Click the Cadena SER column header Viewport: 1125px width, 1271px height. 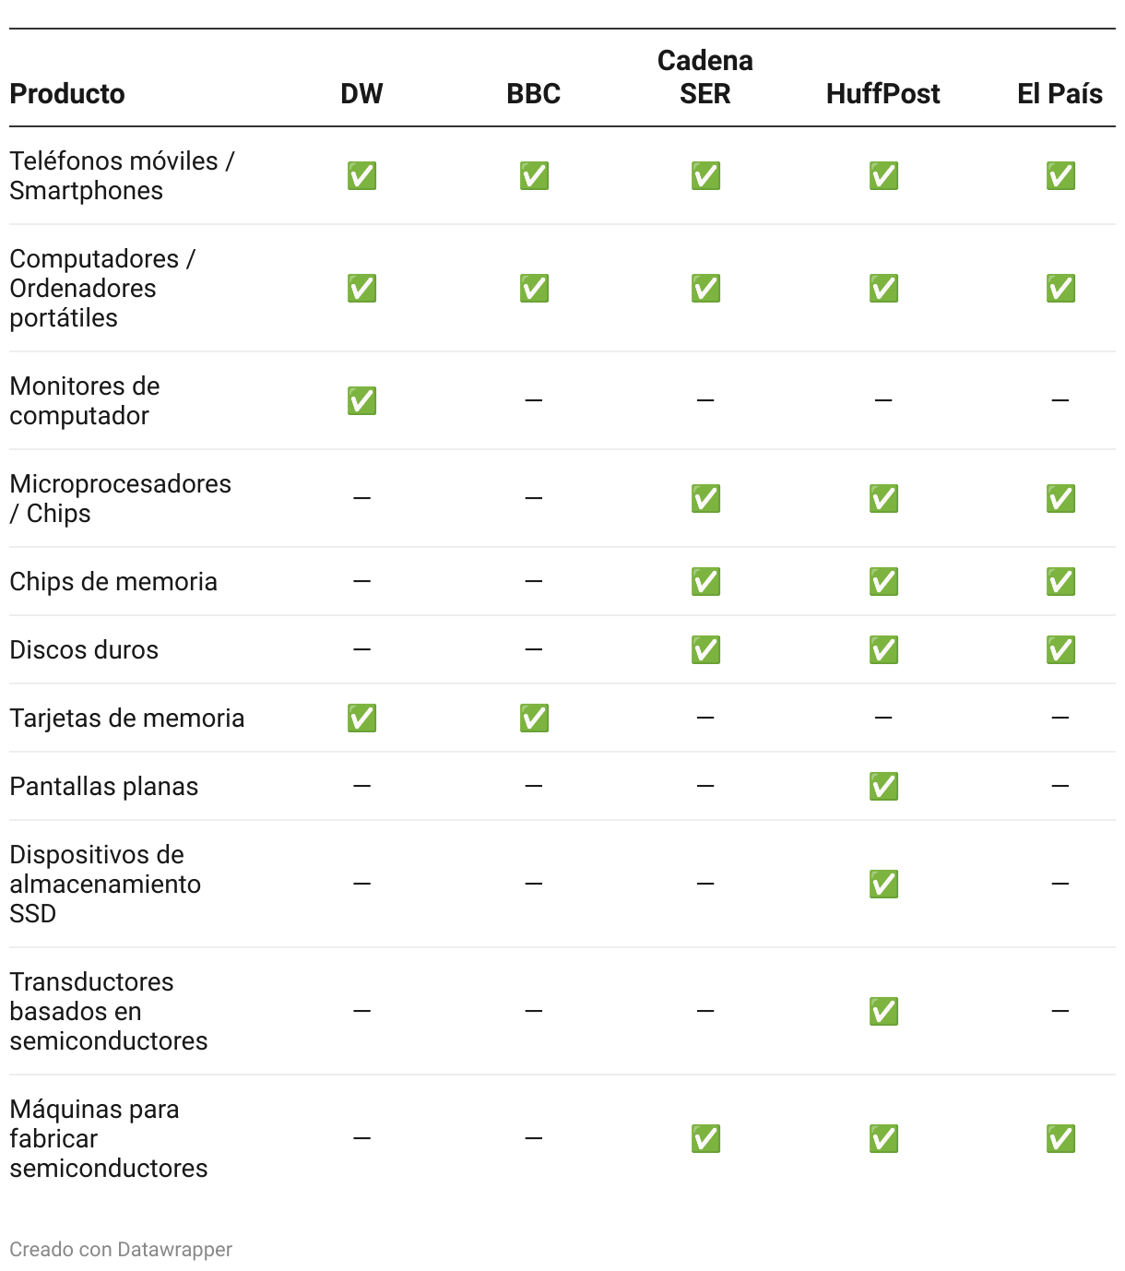click(705, 77)
